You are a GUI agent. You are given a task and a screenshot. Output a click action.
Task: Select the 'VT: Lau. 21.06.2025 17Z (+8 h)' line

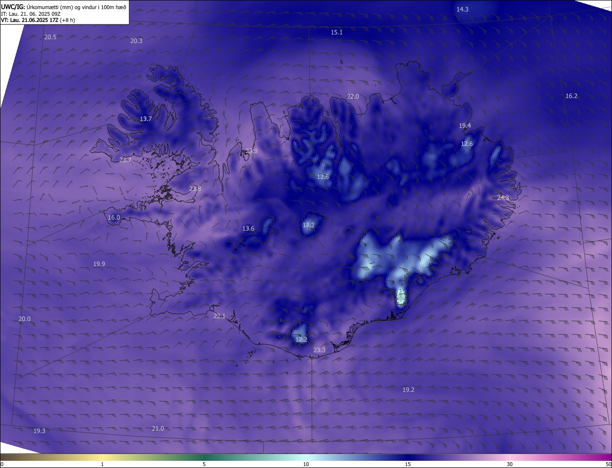38,20
